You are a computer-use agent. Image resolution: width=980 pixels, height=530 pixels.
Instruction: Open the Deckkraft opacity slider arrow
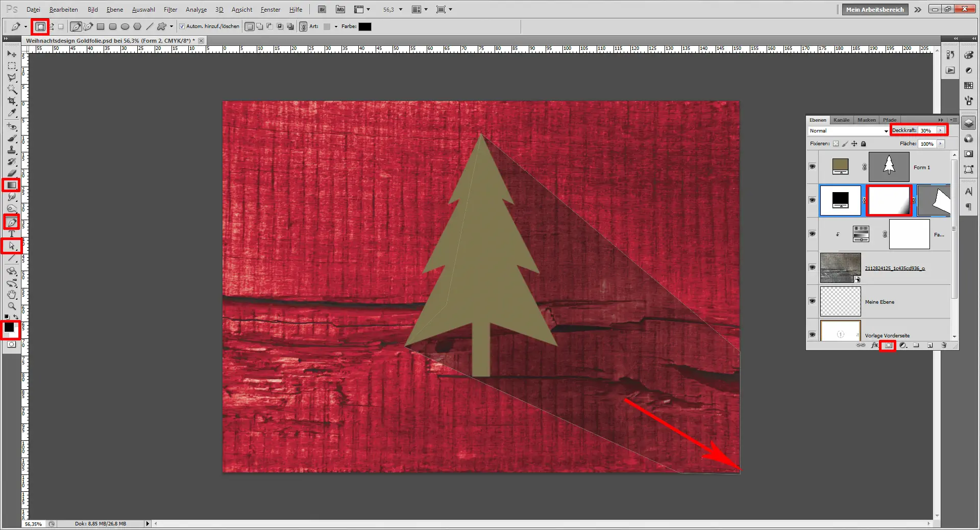941,130
